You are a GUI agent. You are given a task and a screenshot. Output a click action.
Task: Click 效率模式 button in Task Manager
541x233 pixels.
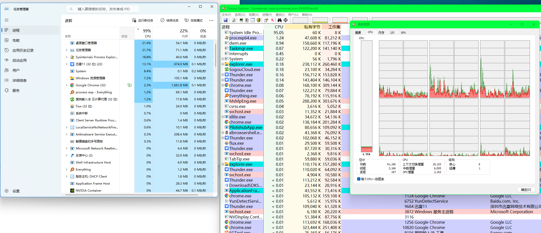pos(194,21)
